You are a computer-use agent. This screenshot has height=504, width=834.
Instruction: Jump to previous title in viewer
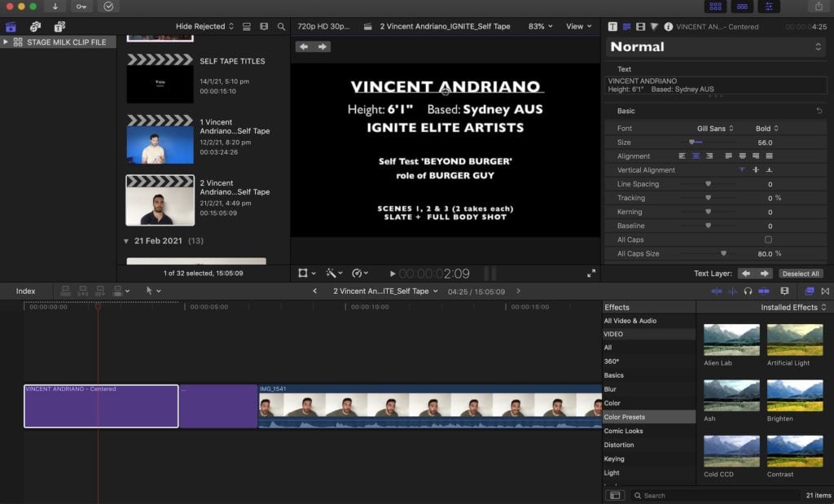(x=304, y=46)
